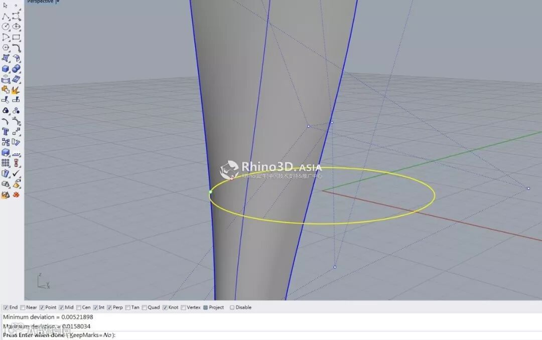542x340 pixels.
Task: Select the Control Point Curve tool
Action: point(16,16)
